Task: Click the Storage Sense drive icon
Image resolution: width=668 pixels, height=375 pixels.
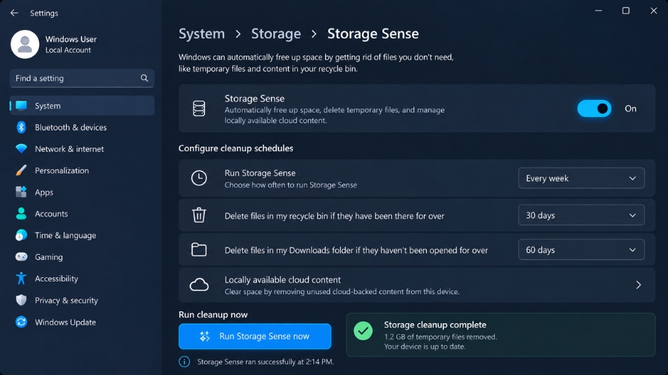Action: [199, 108]
